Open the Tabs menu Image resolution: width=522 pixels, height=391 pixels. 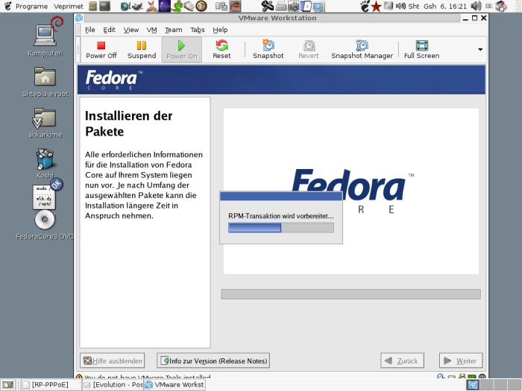198,30
